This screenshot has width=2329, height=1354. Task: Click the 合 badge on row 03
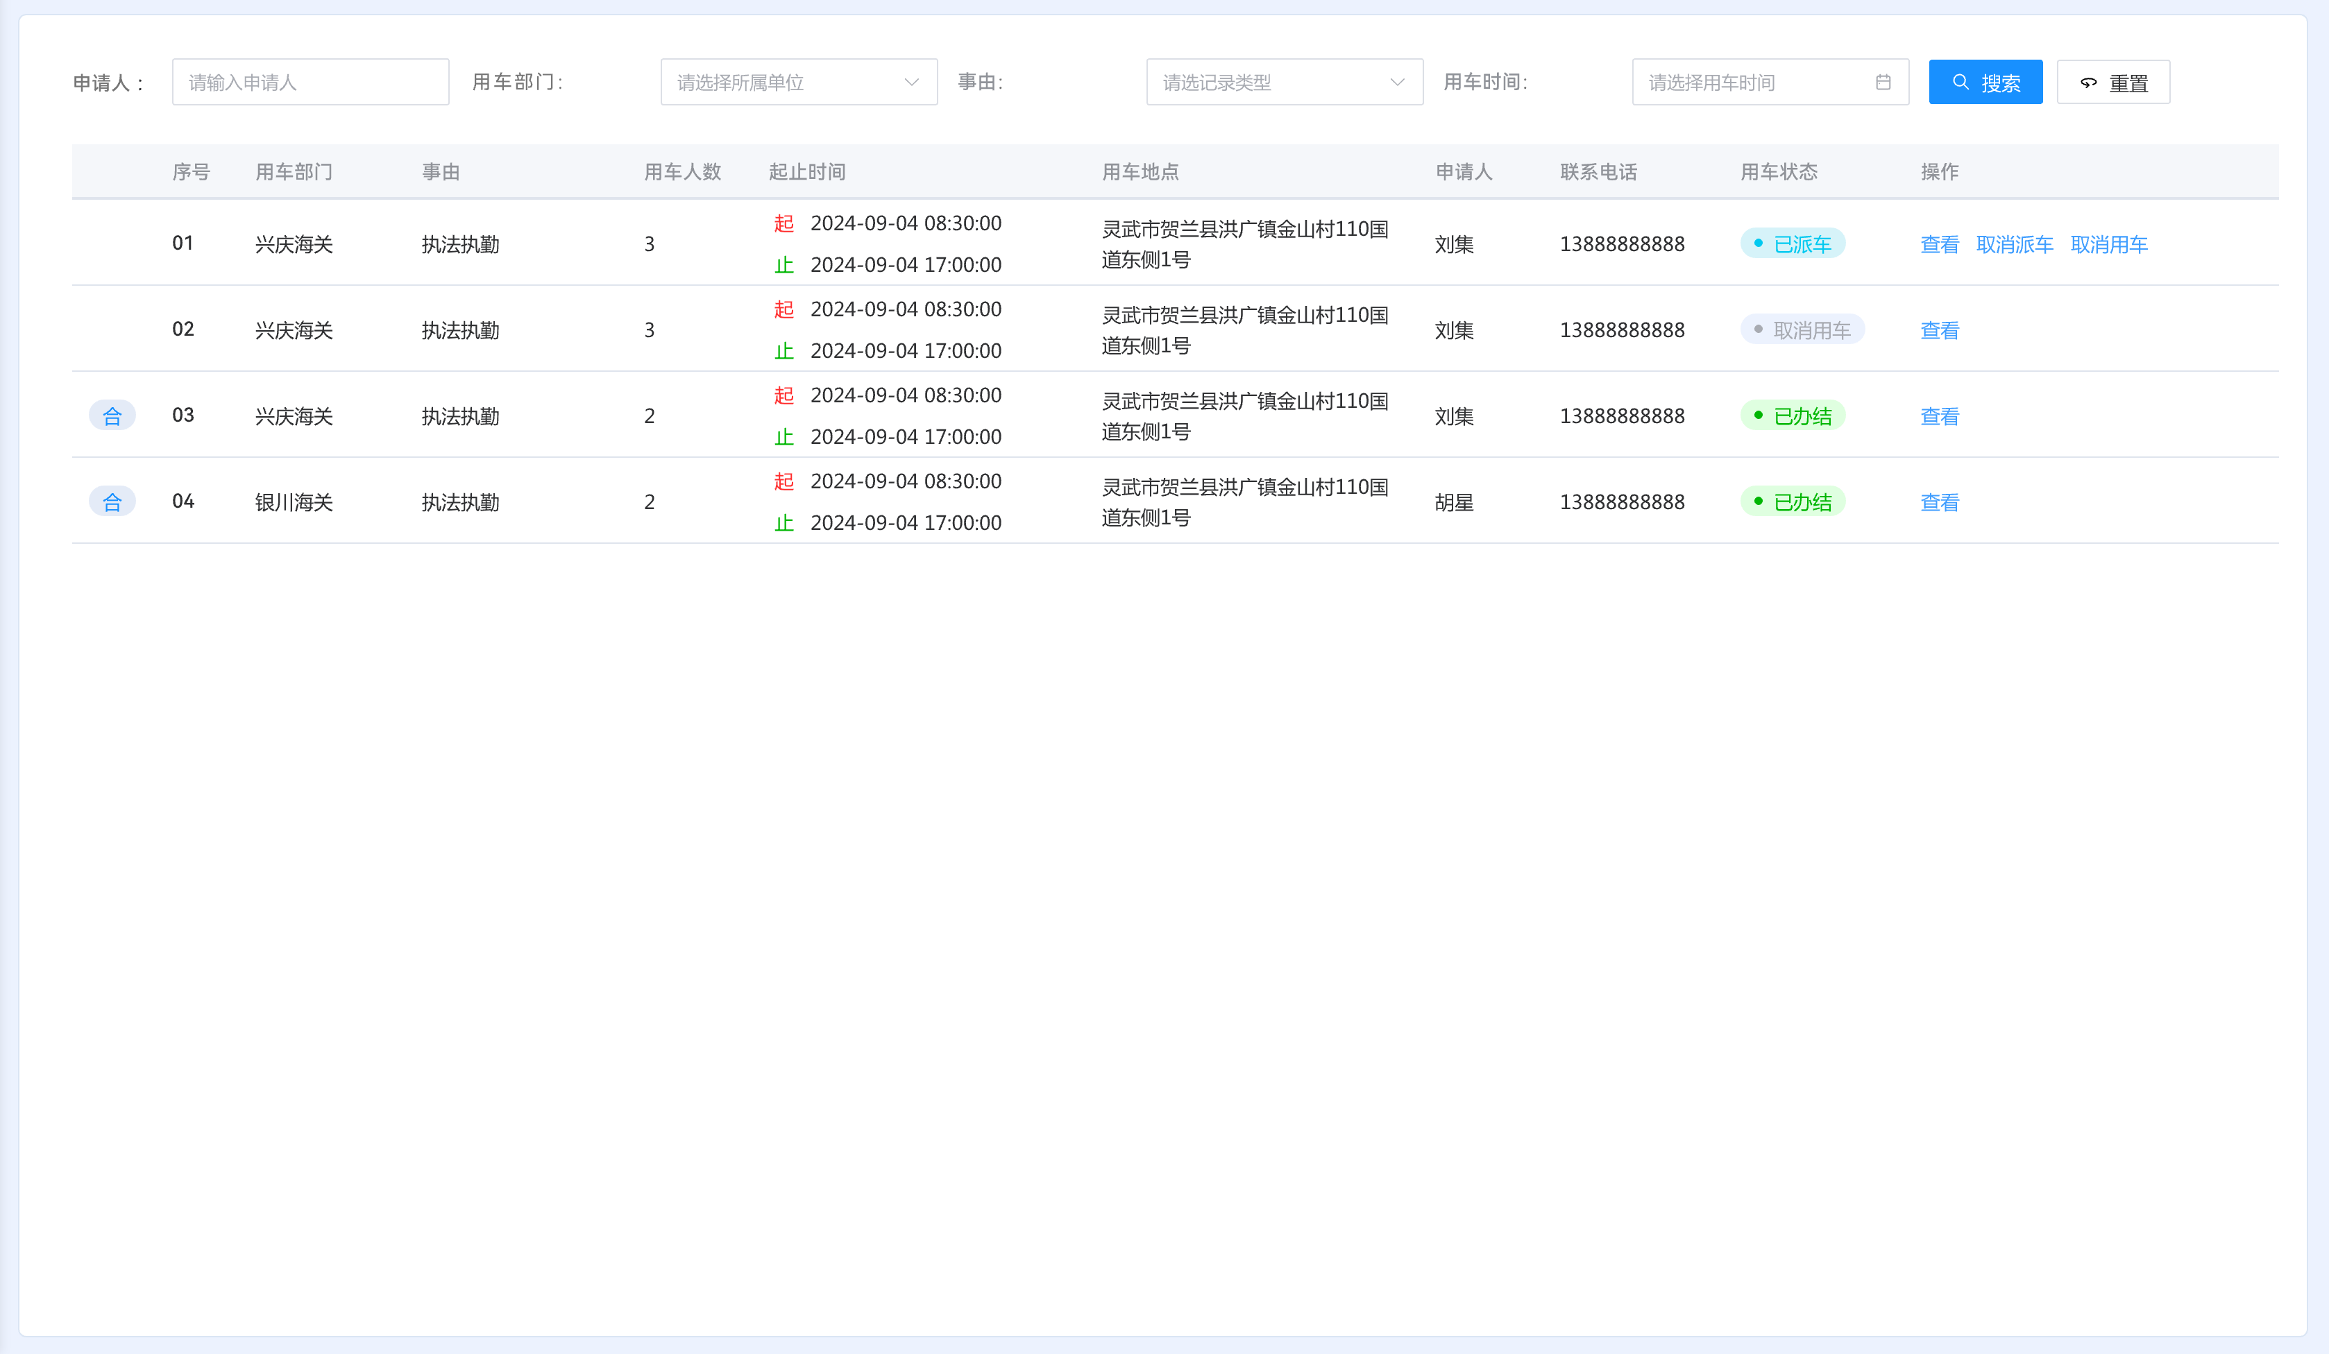click(x=112, y=415)
